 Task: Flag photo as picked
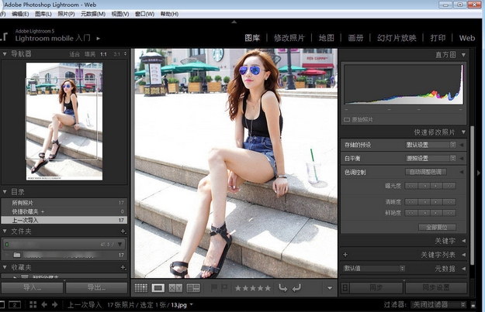point(214,288)
